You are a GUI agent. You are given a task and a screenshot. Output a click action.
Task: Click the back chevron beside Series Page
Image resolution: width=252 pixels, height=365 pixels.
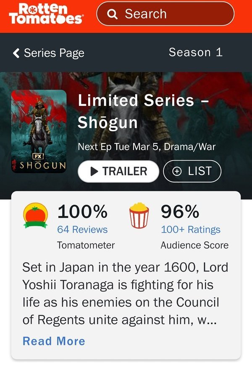(16, 53)
